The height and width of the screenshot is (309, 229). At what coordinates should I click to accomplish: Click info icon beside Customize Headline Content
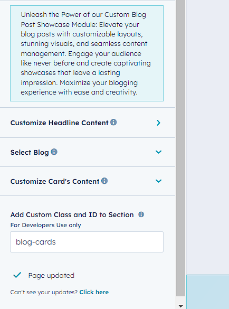(x=113, y=122)
